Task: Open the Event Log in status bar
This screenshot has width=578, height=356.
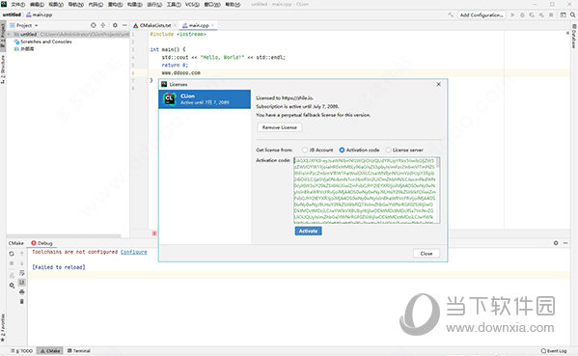Action: [x=554, y=351]
